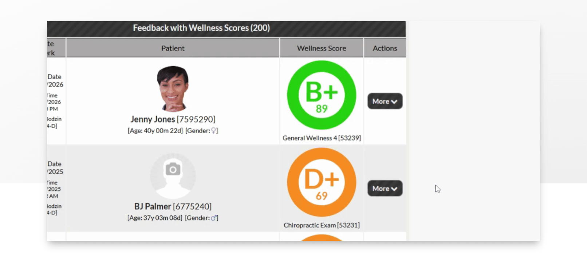Click the male gender icon for BJ Palmer
Image resolution: width=587 pixels, height=262 pixels.
point(214,218)
